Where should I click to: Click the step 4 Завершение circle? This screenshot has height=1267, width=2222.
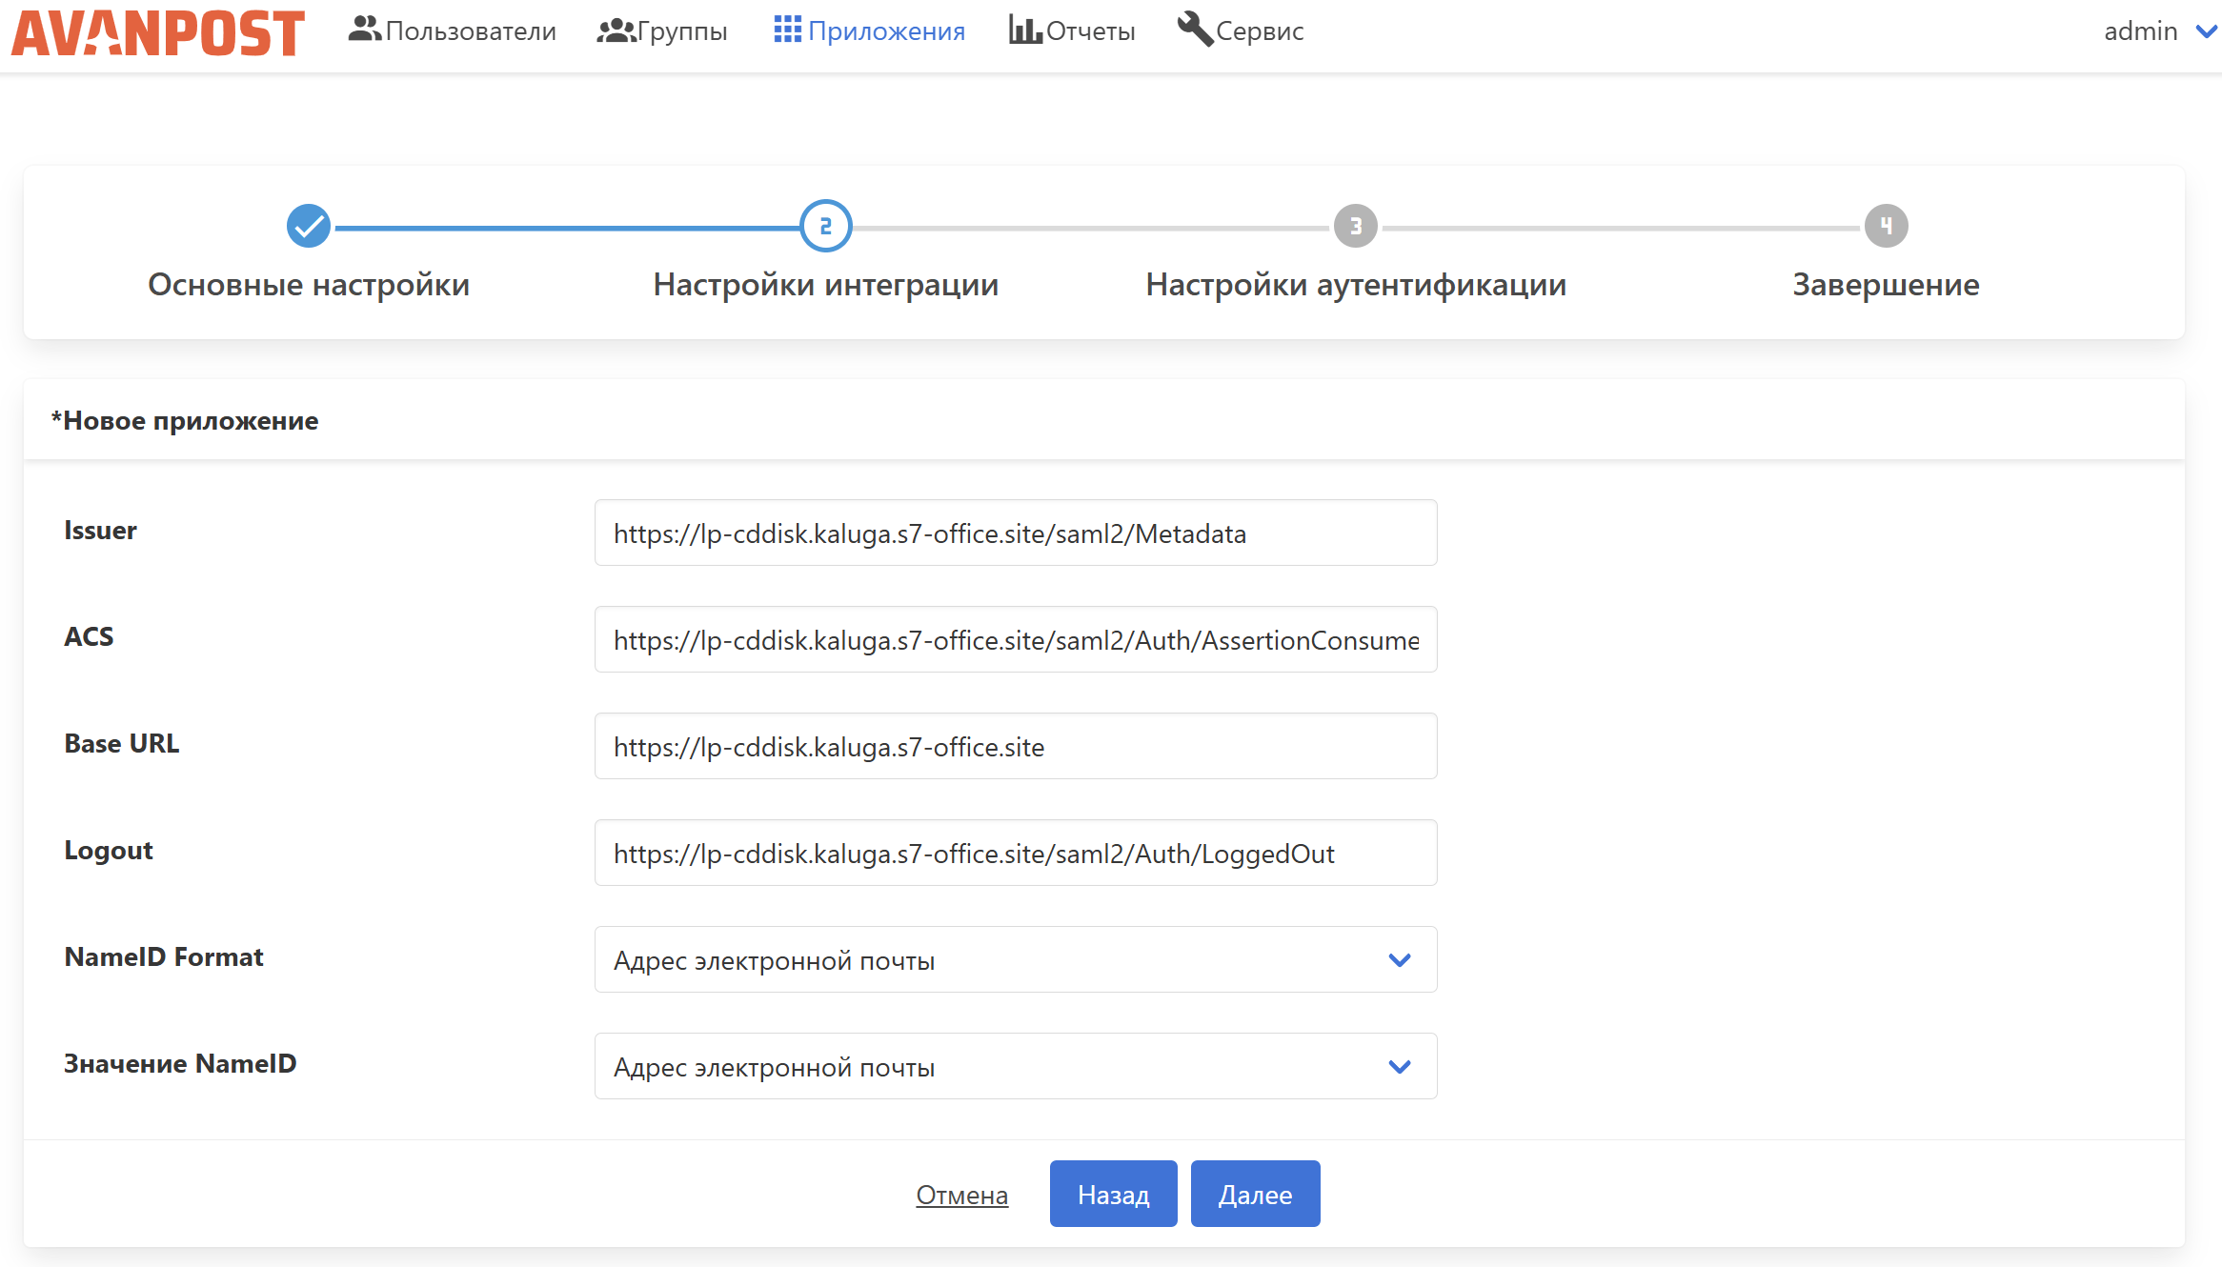[1886, 226]
